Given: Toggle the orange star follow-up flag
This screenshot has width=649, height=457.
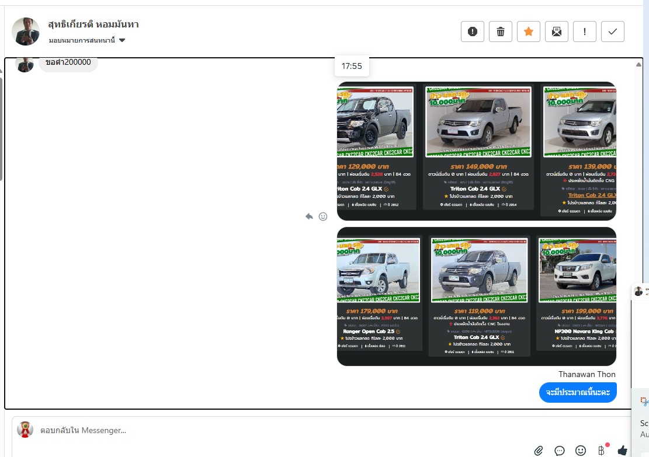Looking at the screenshot, I should coord(529,32).
